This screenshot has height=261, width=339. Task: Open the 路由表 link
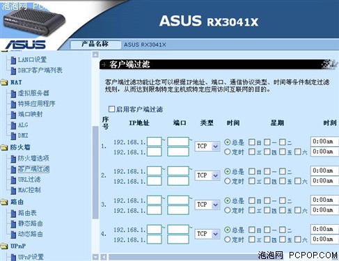(x=27, y=213)
